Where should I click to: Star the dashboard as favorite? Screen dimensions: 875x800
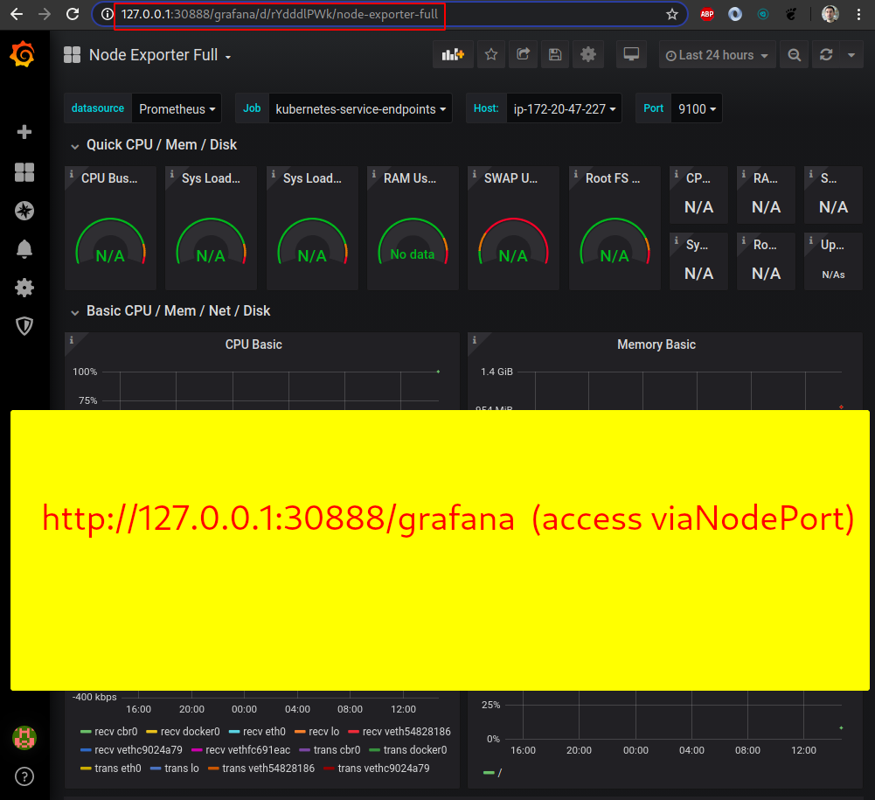[x=491, y=55]
